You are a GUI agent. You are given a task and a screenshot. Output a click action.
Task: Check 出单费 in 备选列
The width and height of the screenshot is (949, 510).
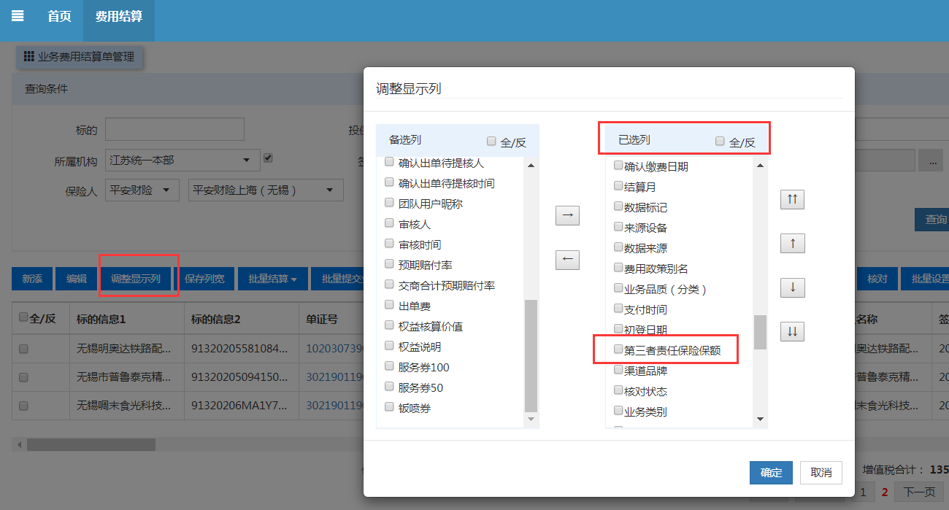tap(390, 305)
